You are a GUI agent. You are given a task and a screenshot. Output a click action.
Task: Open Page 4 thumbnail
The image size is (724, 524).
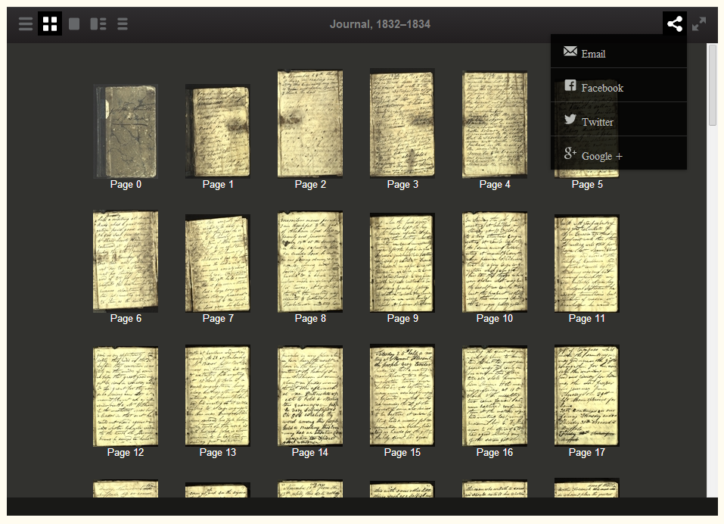[x=495, y=124]
